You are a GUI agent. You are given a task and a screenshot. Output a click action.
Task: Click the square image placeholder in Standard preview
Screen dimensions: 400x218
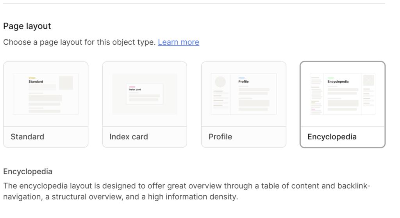pos(66,83)
